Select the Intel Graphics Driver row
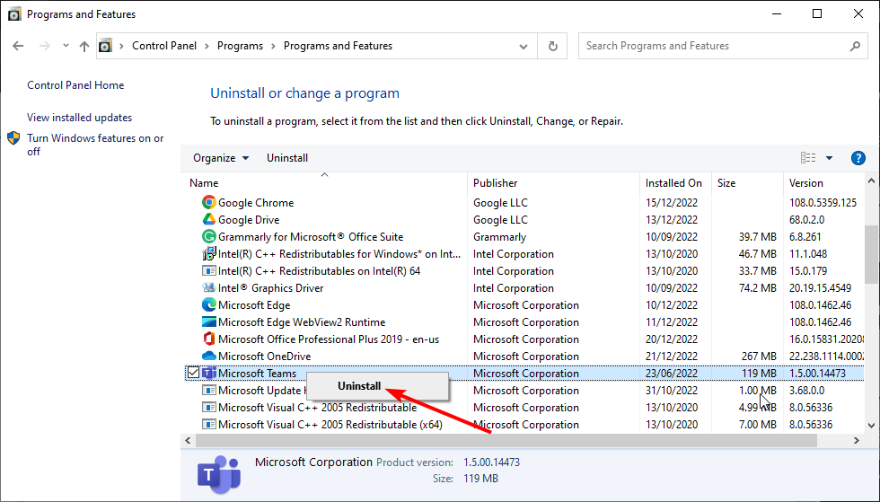880x502 pixels. [x=524, y=288]
